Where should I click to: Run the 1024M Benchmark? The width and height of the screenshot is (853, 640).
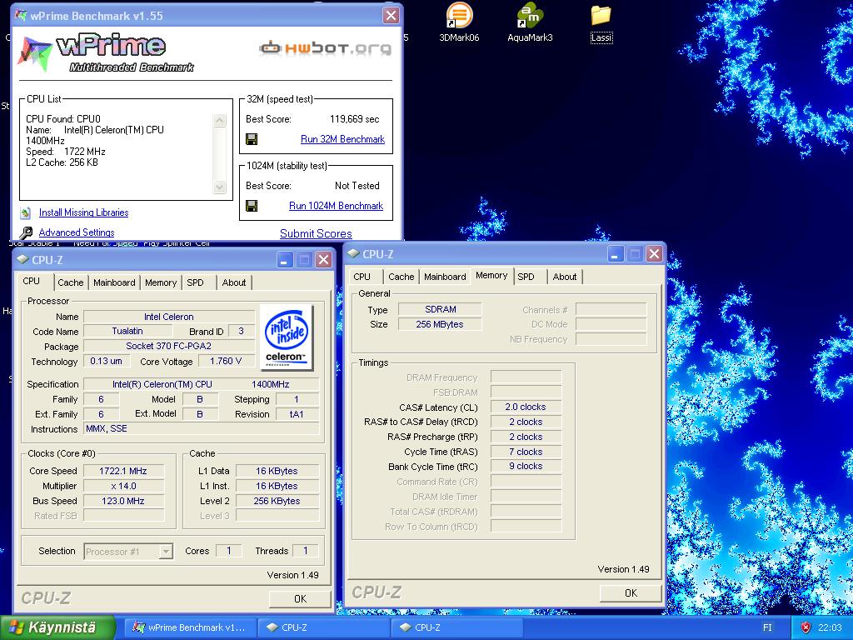pyautogui.click(x=337, y=206)
